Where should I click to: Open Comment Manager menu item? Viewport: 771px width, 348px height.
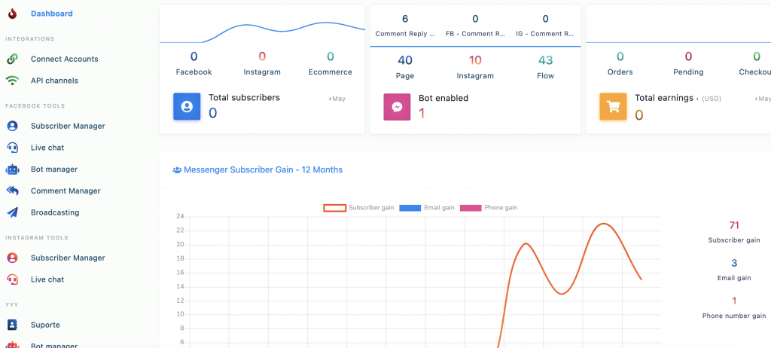pyautogui.click(x=66, y=191)
